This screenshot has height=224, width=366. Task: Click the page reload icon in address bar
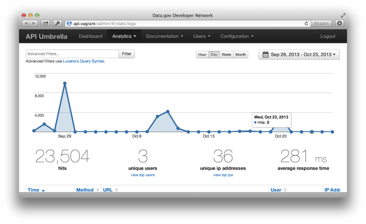pyautogui.click(x=306, y=23)
